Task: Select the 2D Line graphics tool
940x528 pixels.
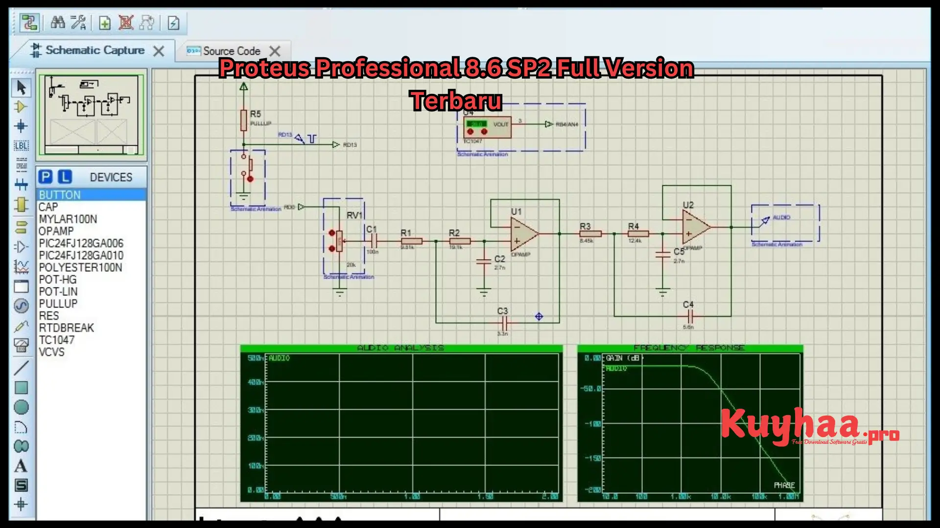Action: click(x=21, y=368)
